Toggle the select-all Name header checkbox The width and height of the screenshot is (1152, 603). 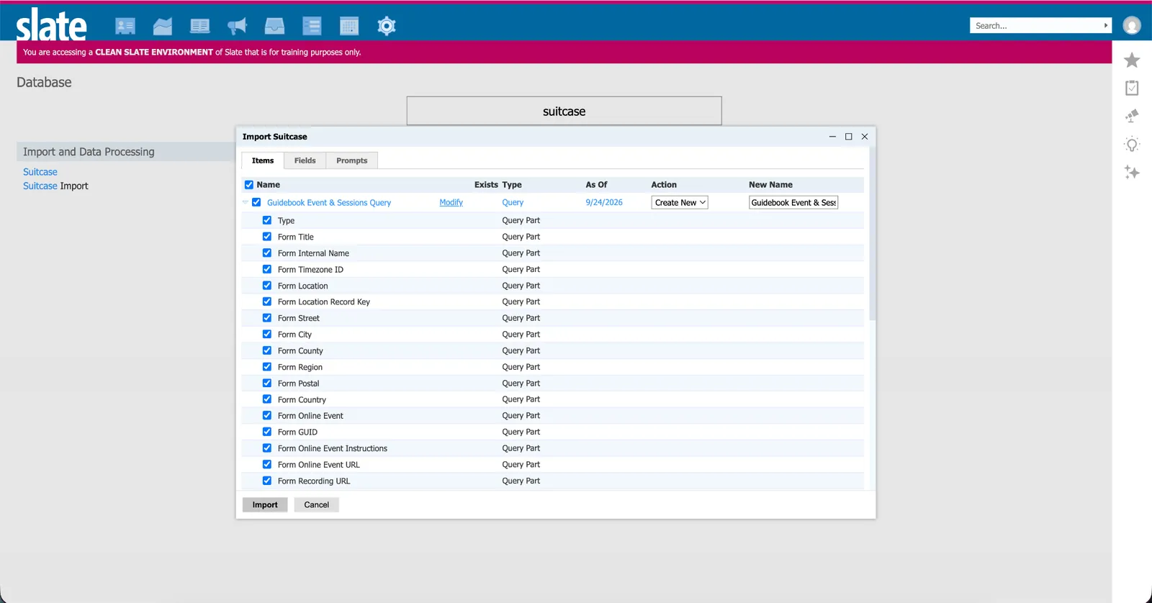[249, 185]
